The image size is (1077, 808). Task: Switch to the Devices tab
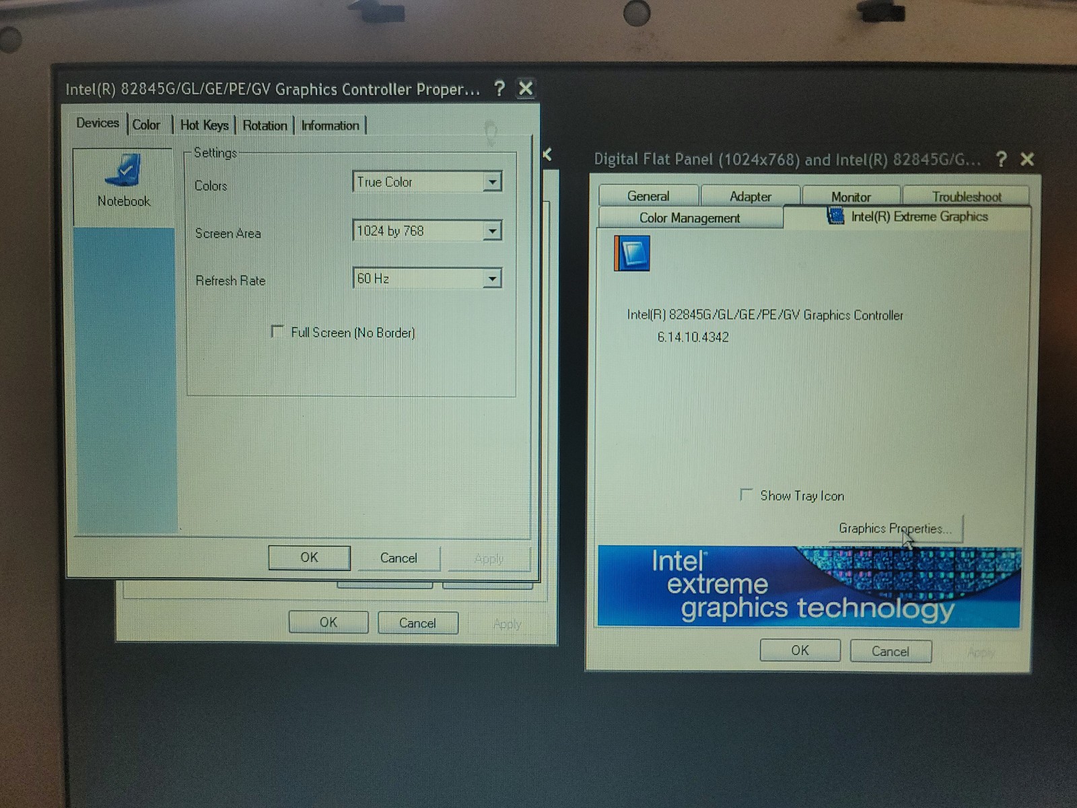click(x=98, y=123)
